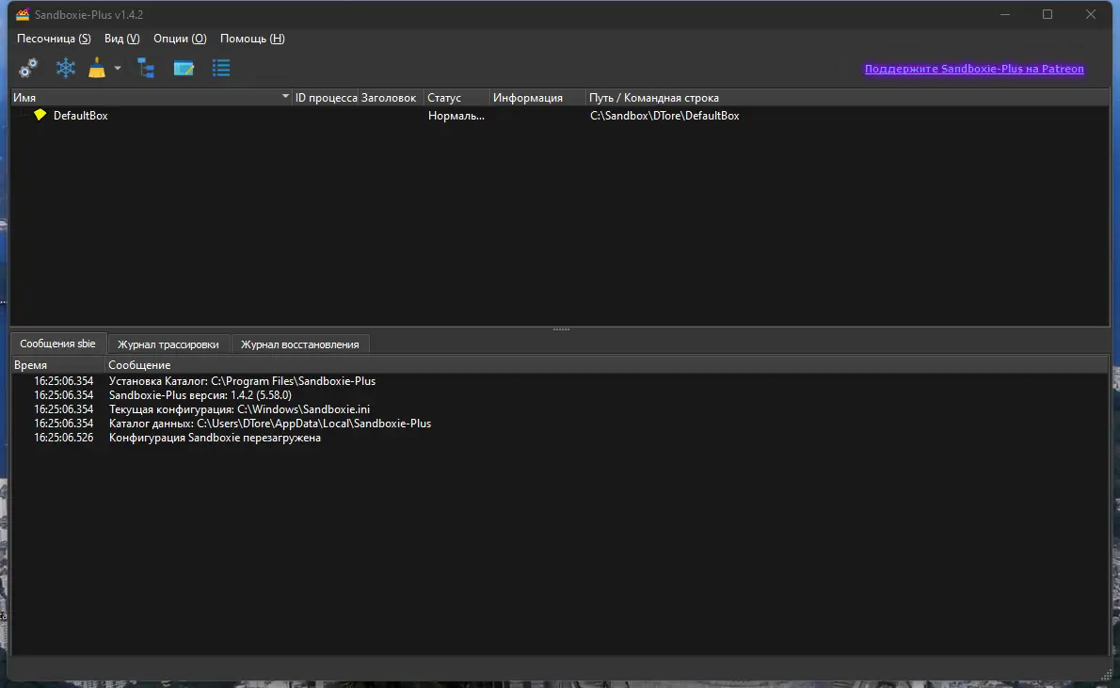1120x688 pixels.
Task: Click the Информация column header
Action: [x=537, y=97]
